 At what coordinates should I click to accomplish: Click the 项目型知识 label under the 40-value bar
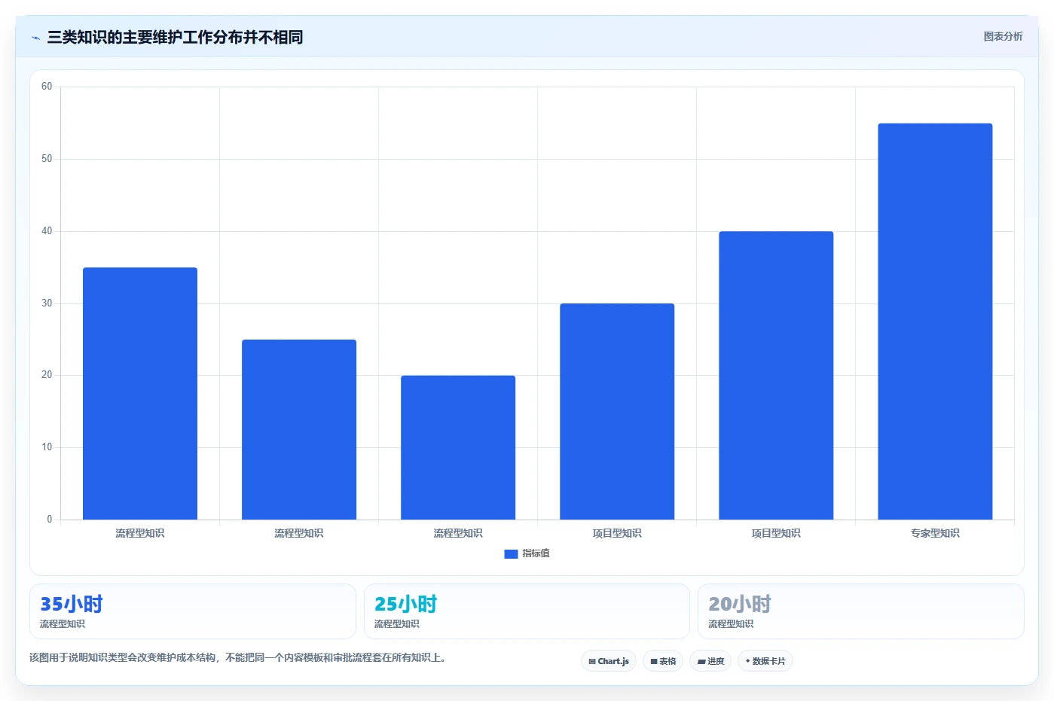pos(776,533)
